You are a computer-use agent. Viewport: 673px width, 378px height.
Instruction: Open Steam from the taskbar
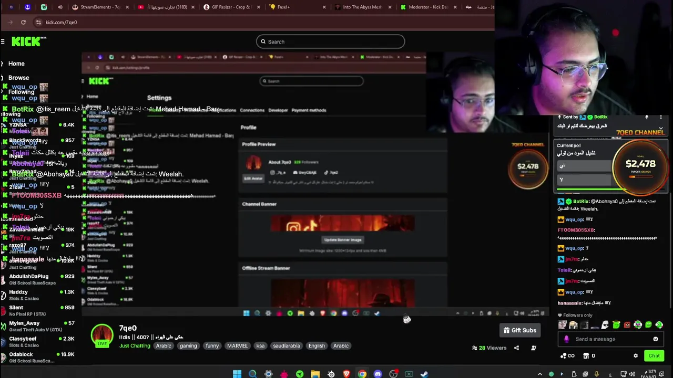pos(424,374)
